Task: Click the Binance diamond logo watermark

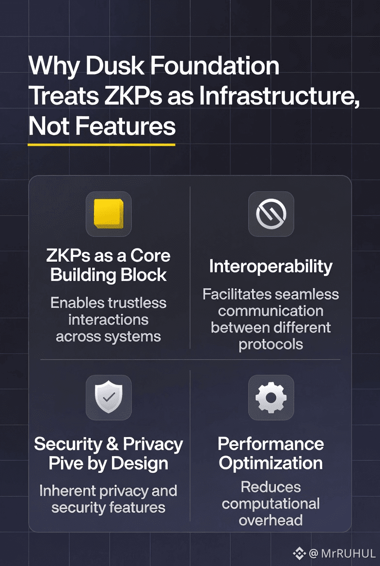Action: point(299,553)
